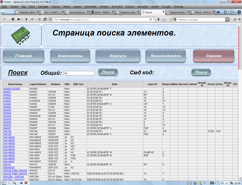The width and height of the screenshot is (242, 185).
Task: Click the smiley face icon in status bar
Action: pyautogui.click(x=195, y=183)
